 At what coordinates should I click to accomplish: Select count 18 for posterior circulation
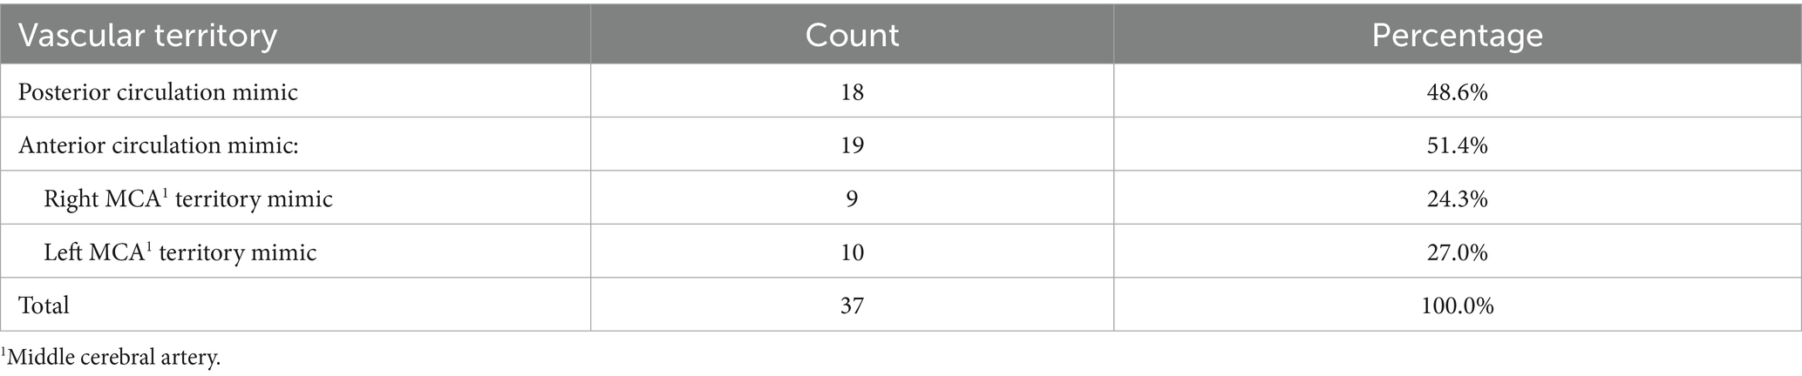[x=852, y=92]
